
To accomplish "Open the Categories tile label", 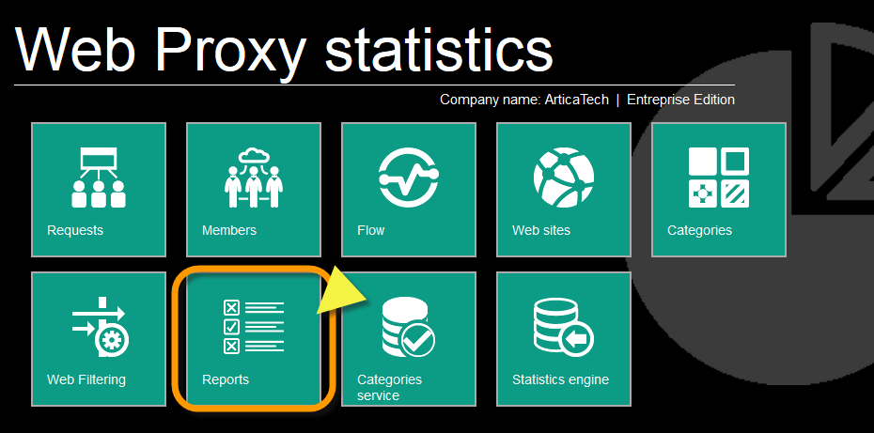I will point(699,230).
